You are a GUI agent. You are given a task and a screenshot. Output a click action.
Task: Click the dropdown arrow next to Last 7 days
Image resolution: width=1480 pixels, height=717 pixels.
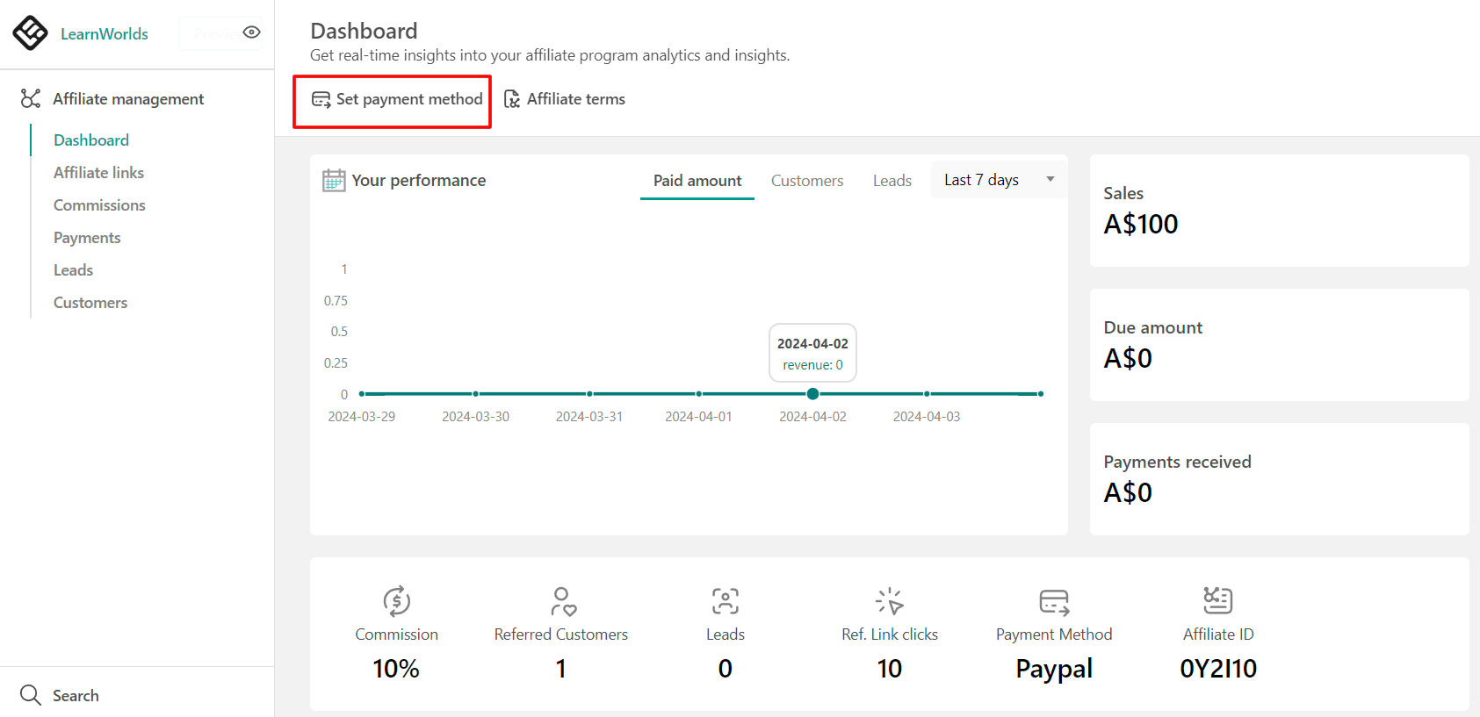(1050, 179)
